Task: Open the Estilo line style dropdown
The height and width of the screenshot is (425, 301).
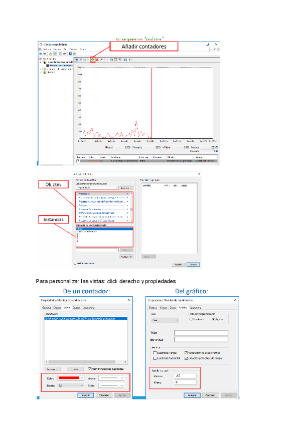Action: pyautogui.click(x=111, y=385)
